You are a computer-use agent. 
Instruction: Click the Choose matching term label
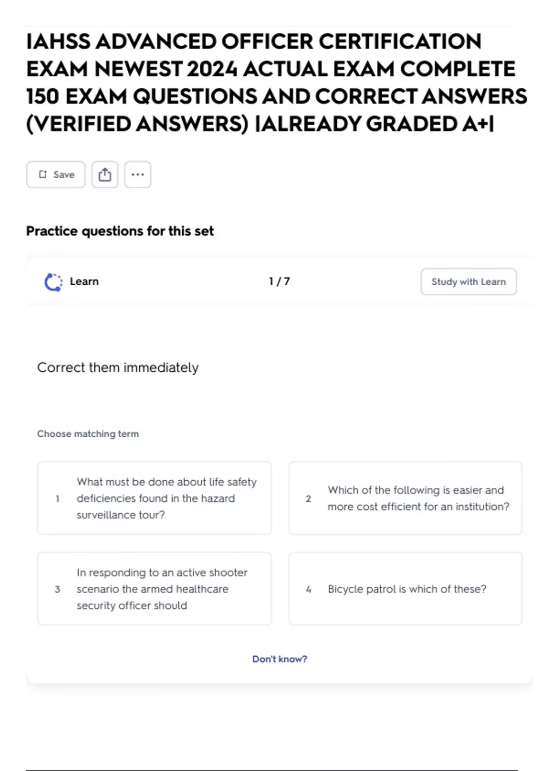88,434
